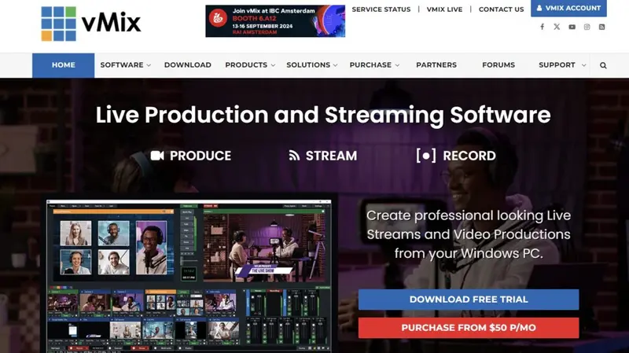Open the Forums menu item
The height and width of the screenshot is (353, 629).
tap(498, 65)
